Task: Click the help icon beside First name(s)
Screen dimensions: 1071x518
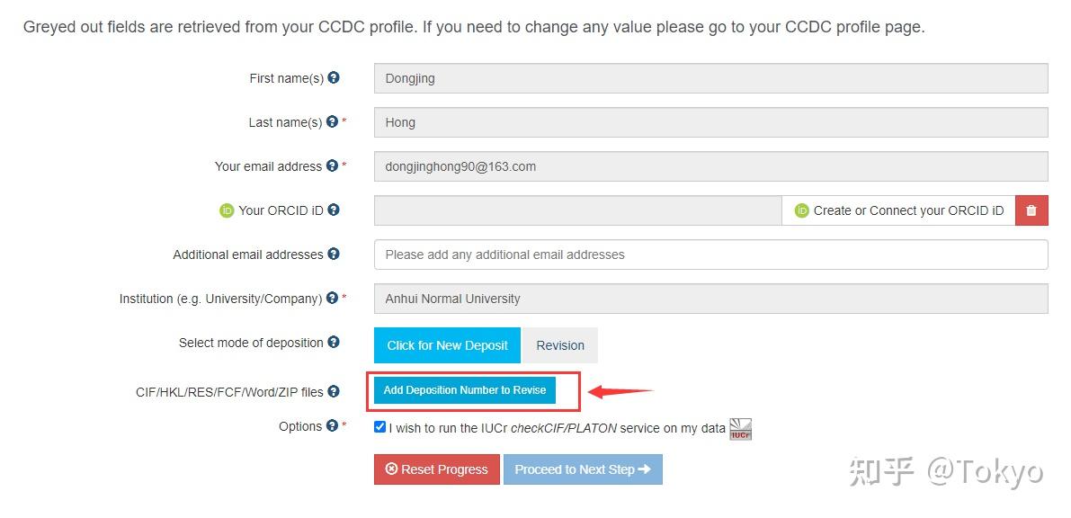Action: pyautogui.click(x=334, y=78)
